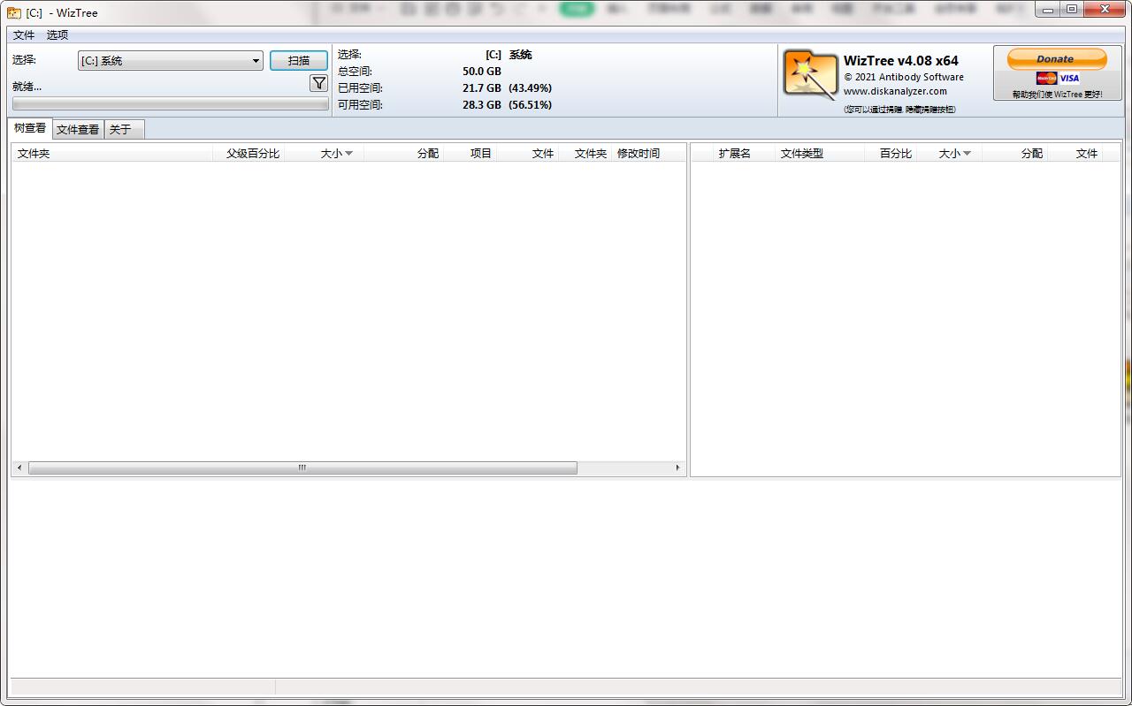Click the VISA card icon
This screenshot has width=1132, height=706.
point(1067,78)
